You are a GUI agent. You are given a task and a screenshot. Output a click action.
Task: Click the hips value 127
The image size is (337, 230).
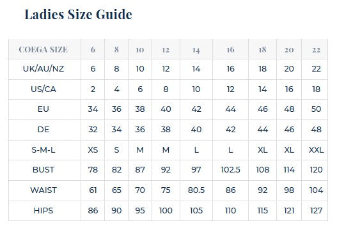[316, 210]
